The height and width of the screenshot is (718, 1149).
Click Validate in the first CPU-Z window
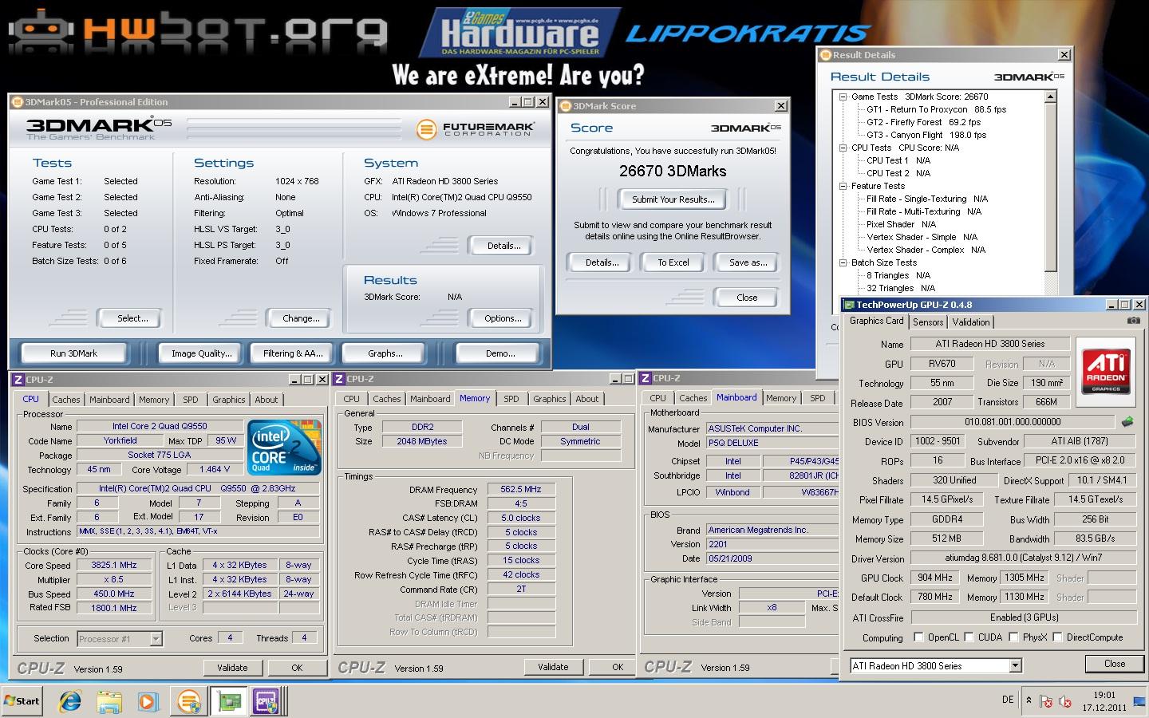232,668
